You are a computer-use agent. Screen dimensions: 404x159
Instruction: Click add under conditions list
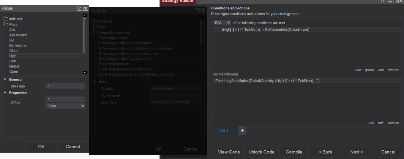pyautogui.click(x=358, y=70)
